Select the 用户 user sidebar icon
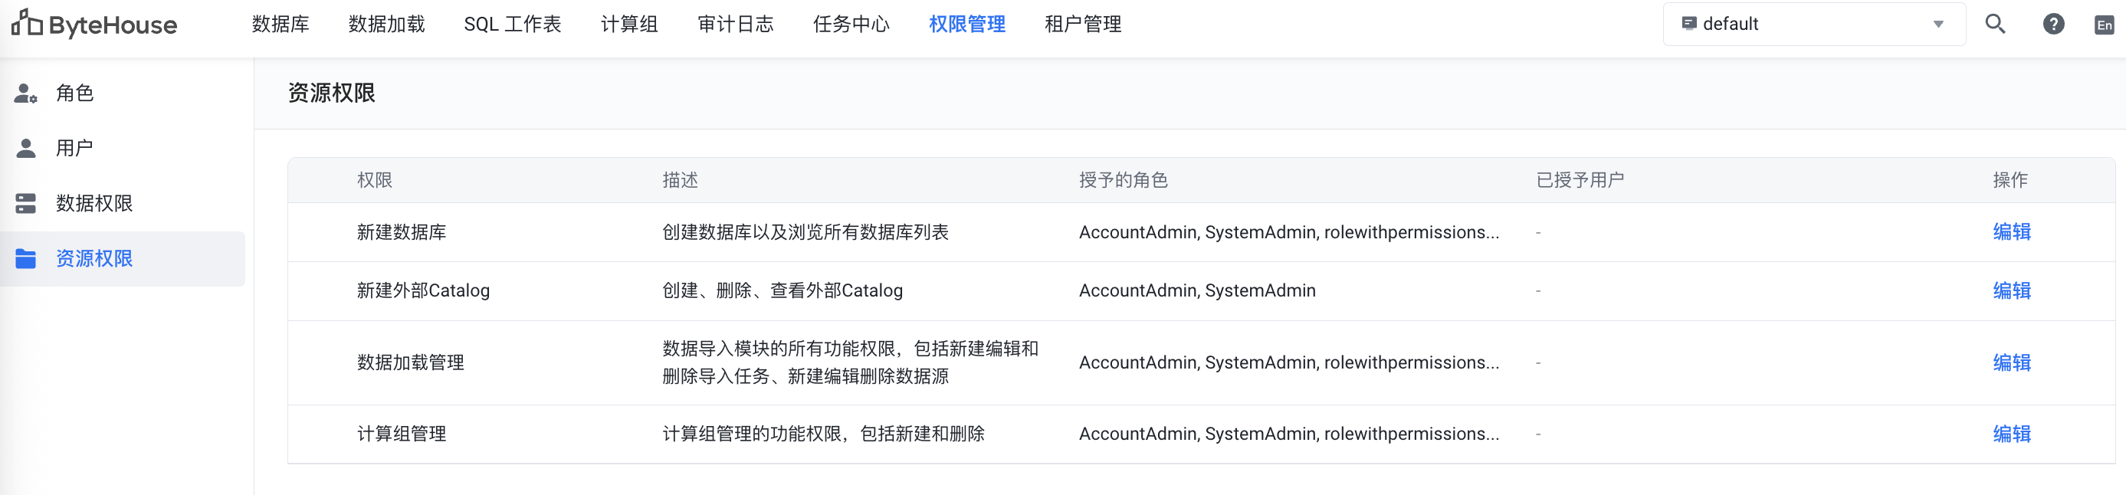 tap(25, 149)
